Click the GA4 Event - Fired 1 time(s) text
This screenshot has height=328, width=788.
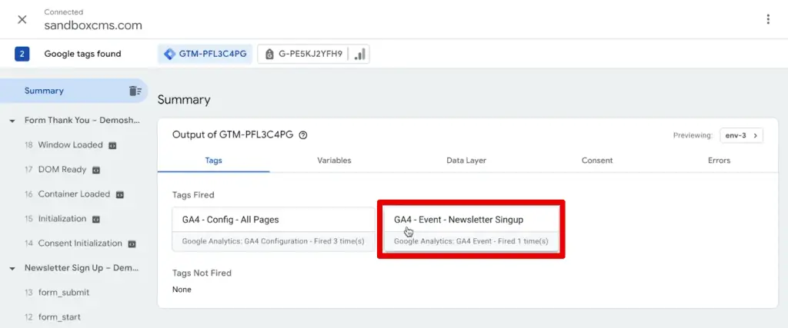tap(471, 241)
